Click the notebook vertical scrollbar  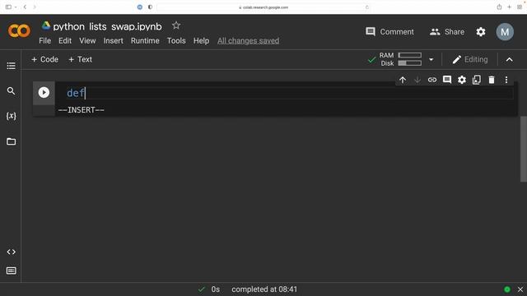coord(524,149)
